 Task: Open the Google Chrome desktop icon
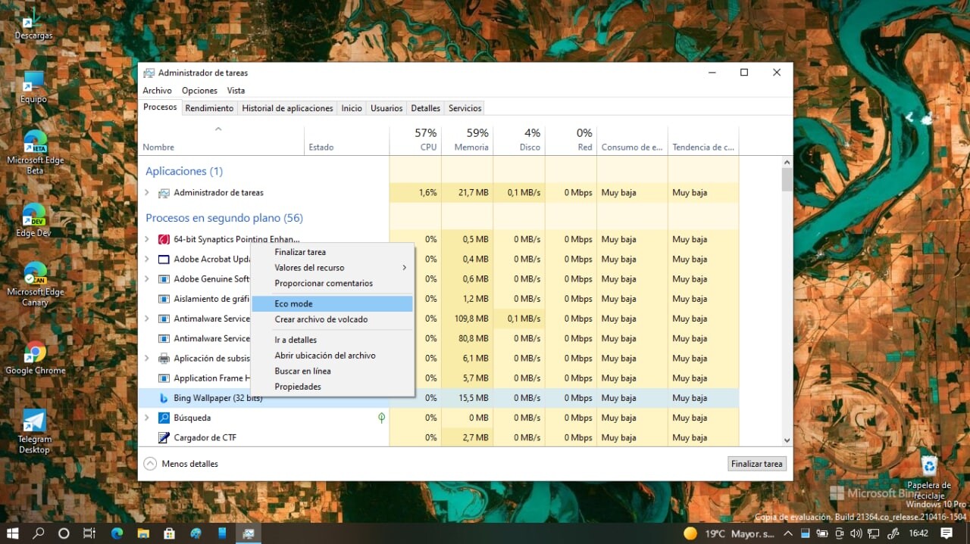(35, 352)
